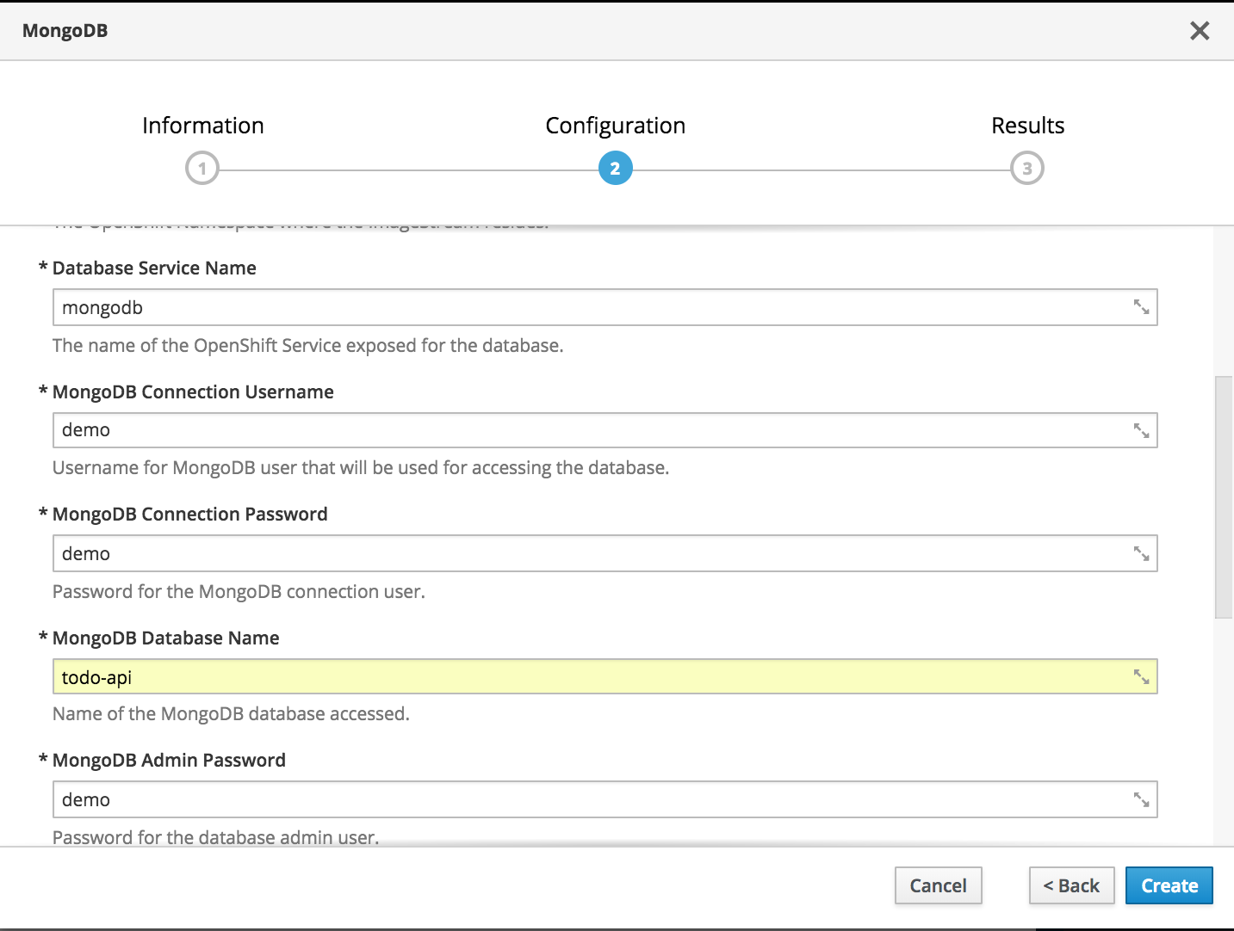The image size is (1234, 931).
Task: Focus the Database Service Name input
Action: (605, 307)
